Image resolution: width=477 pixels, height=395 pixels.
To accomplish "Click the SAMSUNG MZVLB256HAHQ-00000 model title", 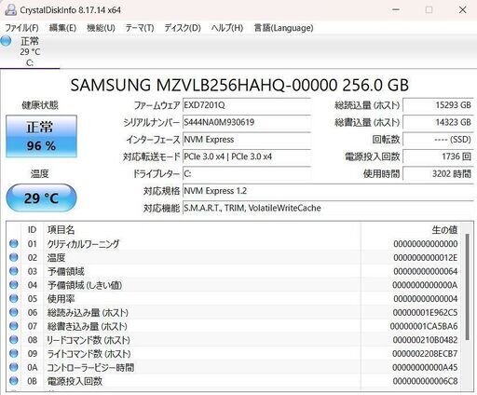I will coord(239,85).
